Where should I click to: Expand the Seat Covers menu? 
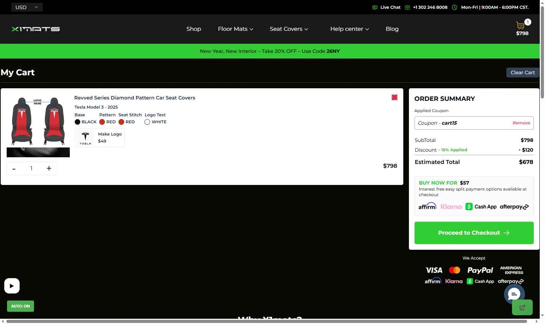(x=289, y=29)
